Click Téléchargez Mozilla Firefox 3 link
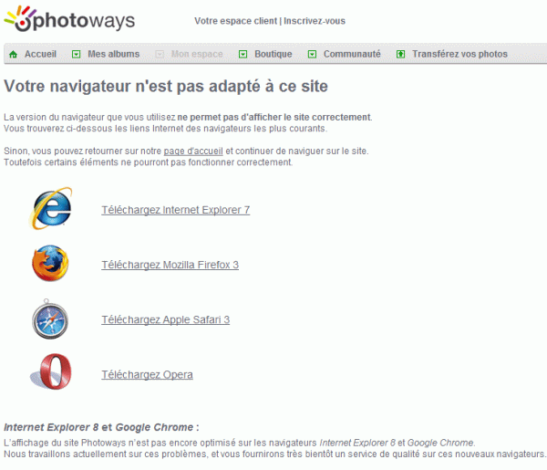Viewport: 547px width, 470px height. click(x=170, y=265)
